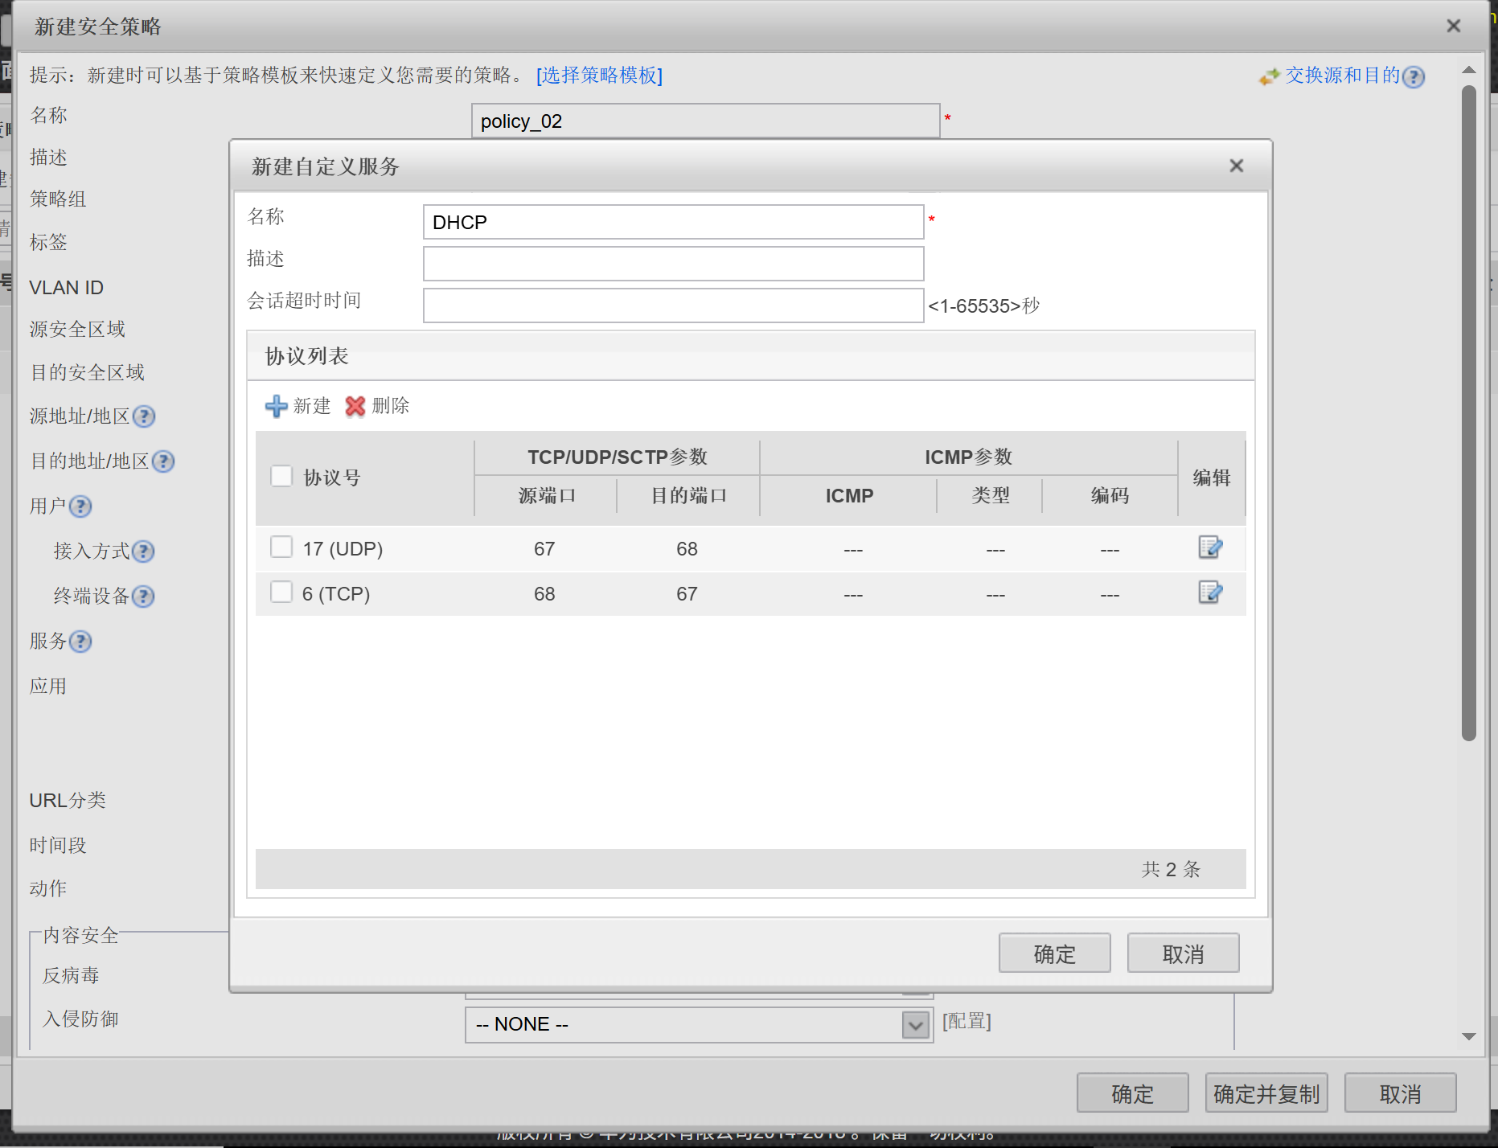This screenshot has width=1498, height=1148.
Task: Open help icon next to 服务
Action: pos(80,641)
